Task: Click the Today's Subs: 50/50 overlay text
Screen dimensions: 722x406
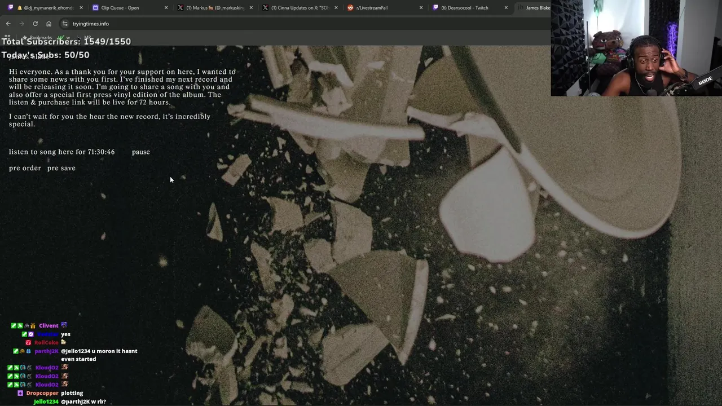Action: 45,55
